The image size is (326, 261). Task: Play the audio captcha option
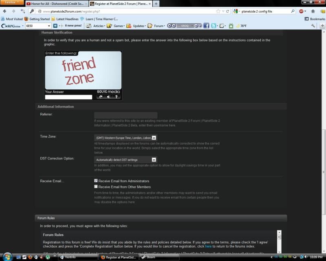pos(109,97)
